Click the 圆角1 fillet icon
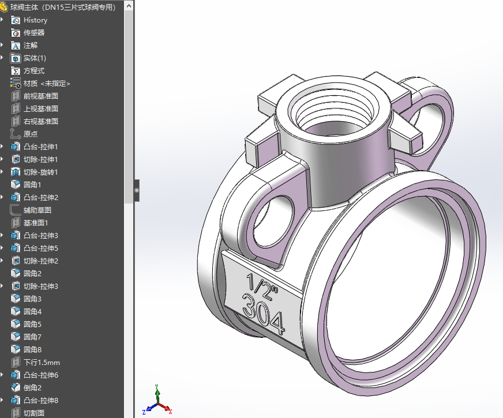Viewport: 503px width, 418px height. 16,184
